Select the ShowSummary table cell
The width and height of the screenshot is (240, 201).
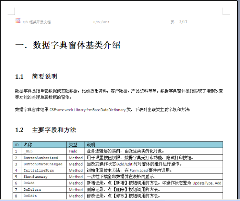click(x=35, y=177)
